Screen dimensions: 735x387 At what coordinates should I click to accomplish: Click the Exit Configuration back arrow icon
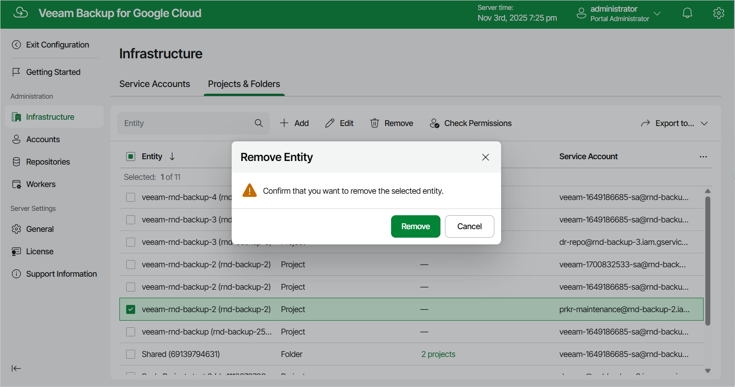pos(17,44)
